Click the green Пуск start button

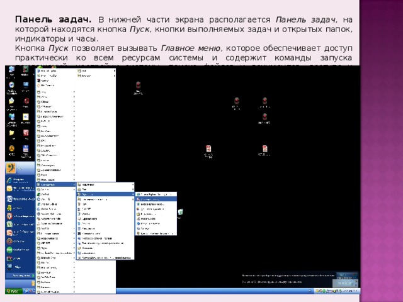(x=14, y=291)
